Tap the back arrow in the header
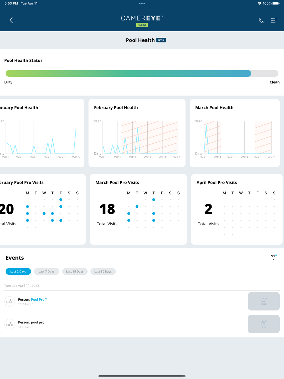The height and width of the screenshot is (379, 284). pyautogui.click(x=11, y=20)
